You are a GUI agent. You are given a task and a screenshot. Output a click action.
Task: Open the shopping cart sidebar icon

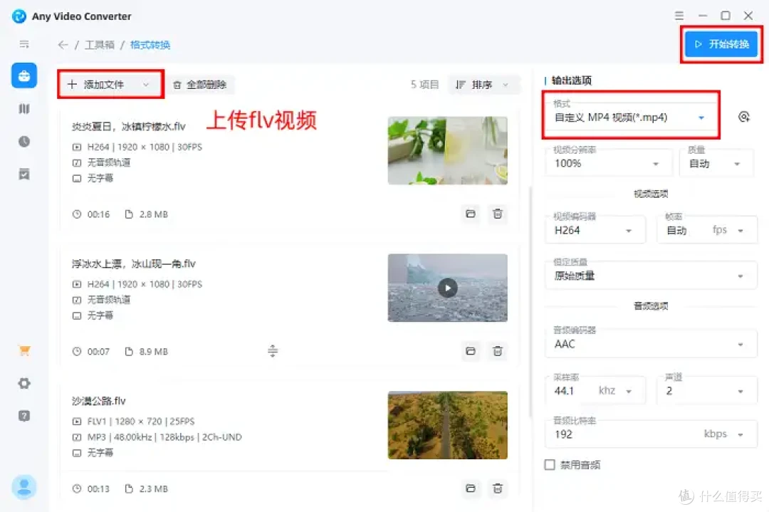pos(24,350)
